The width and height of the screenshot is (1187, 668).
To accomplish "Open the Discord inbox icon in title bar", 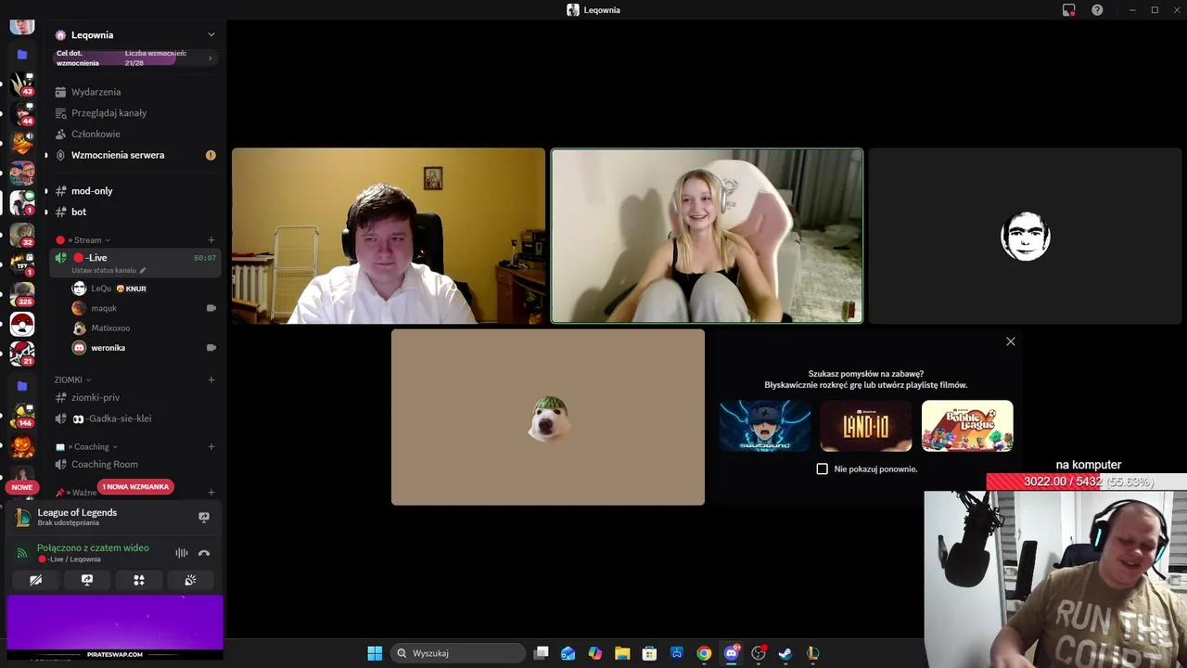I will point(1069,10).
